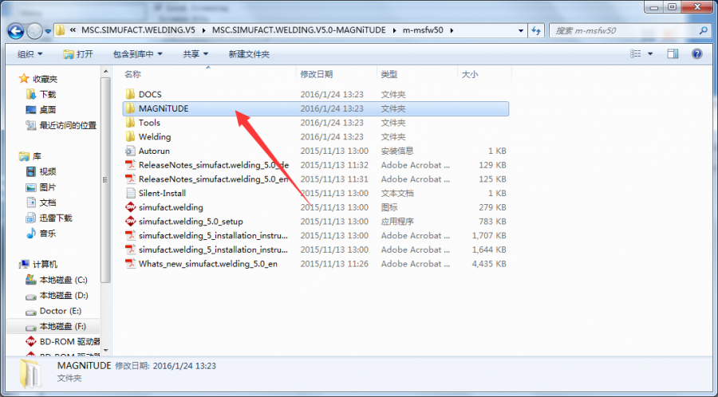Click 新建文件夹 button
Screen dimensions: 718x397
click(x=249, y=54)
